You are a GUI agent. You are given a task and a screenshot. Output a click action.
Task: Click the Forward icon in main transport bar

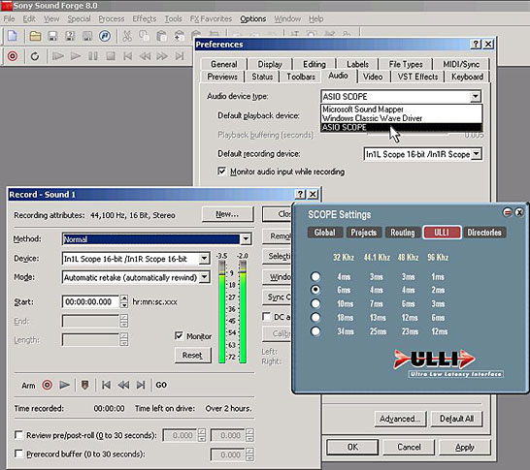[162, 56]
